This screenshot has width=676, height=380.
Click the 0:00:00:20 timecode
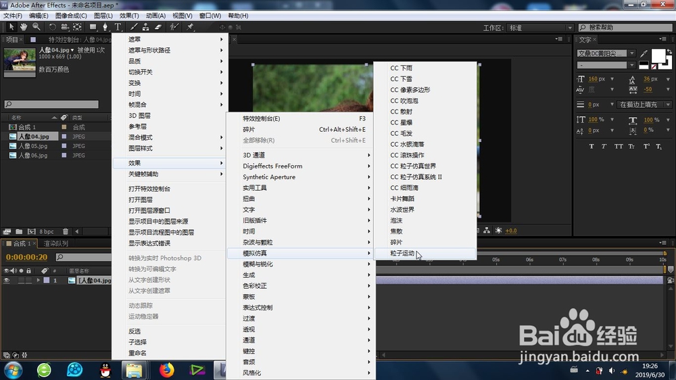click(x=27, y=257)
